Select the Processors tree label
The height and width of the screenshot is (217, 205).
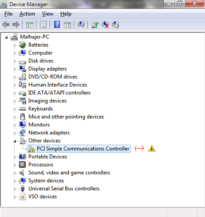click(41, 165)
